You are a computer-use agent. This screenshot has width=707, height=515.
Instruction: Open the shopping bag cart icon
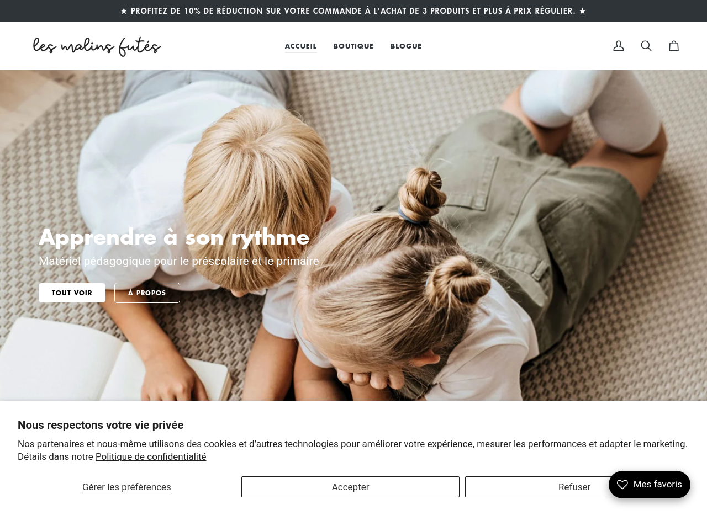pyautogui.click(x=674, y=46)
